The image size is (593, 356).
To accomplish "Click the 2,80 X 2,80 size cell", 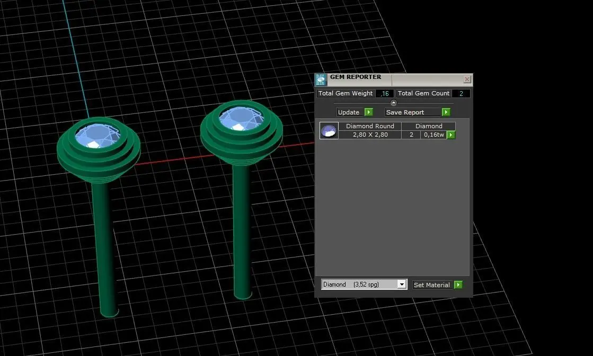I will (370, 135).
